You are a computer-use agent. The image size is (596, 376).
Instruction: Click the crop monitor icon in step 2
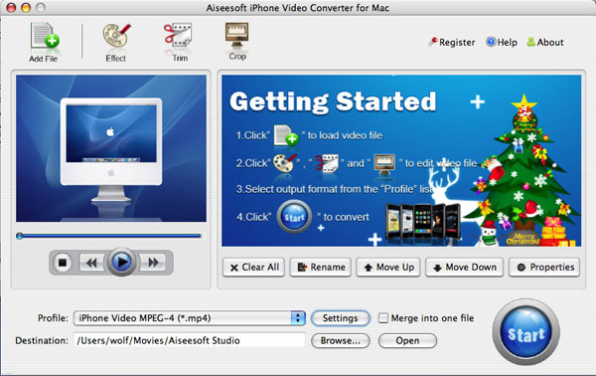384,164
